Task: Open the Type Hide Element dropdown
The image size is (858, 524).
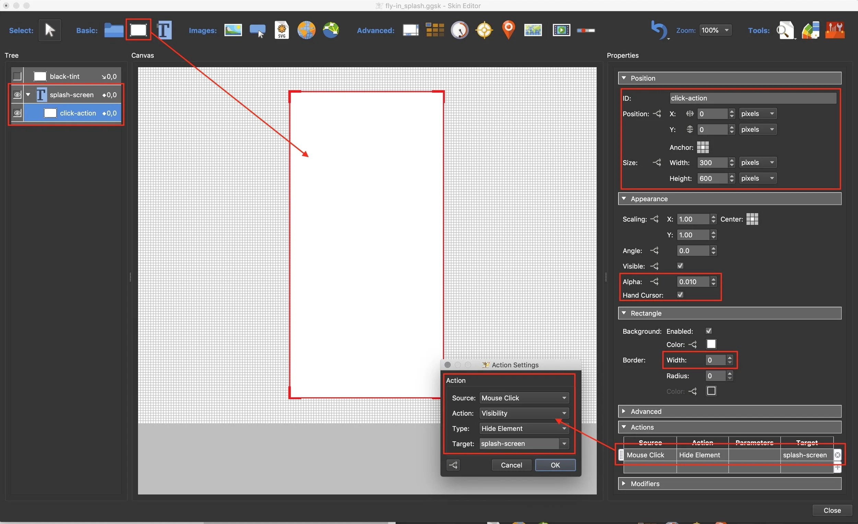Action: click(524, 428)
